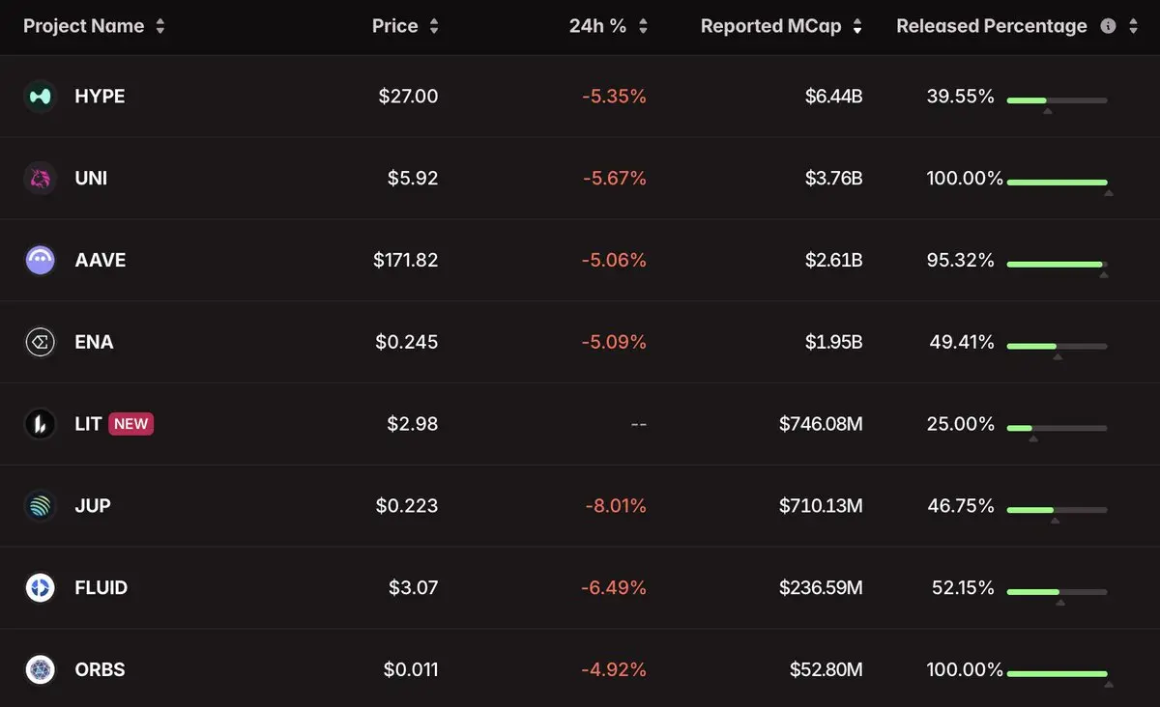The height and width of the screenshot is (707, 1160).
Task: Click the AAVE ghost logo icon
Action: tap(41, 260)
